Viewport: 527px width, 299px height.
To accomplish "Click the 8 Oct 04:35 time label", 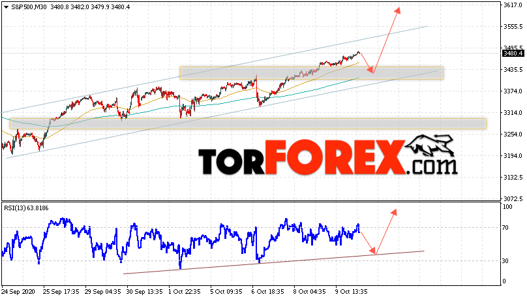I will pyautogui.click(x=310, y=292).
